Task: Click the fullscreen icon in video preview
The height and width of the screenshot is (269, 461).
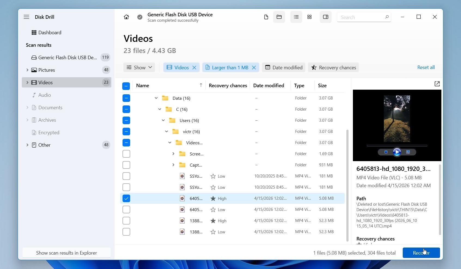Action: (408, 152)
